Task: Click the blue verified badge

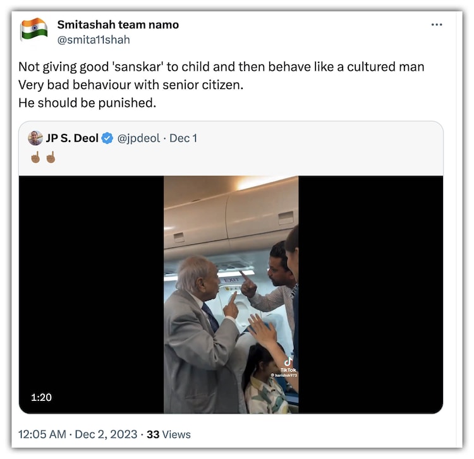Action: (x=108, y=138)
